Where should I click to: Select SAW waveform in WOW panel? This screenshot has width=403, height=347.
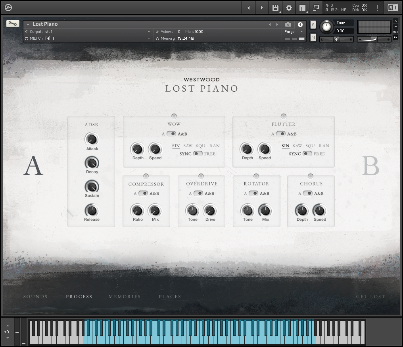pyautogui.click(x=188, y=146)
